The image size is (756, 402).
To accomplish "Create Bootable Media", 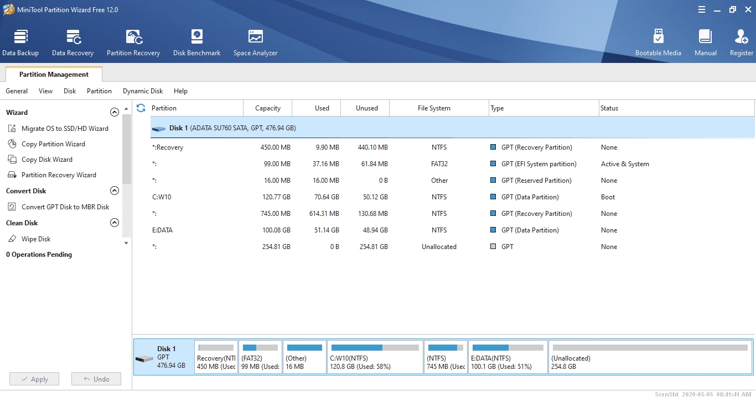I will click(x=658, y=43).
